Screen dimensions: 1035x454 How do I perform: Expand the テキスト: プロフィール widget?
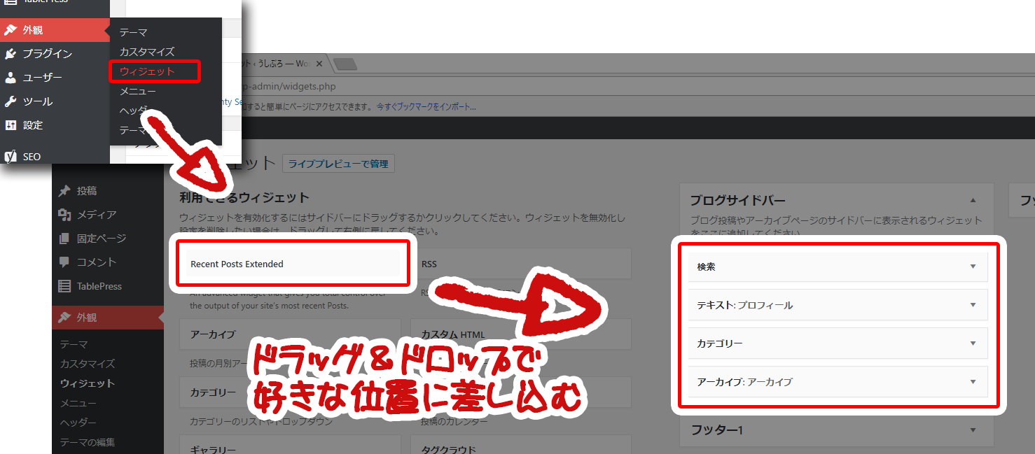pyautogui.click(x=973, y=305)
